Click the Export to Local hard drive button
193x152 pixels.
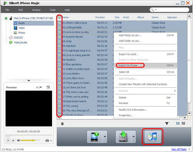point(123,137)
